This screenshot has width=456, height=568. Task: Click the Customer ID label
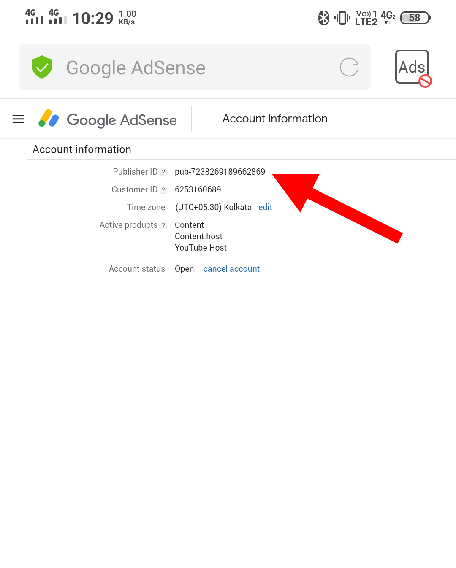[134, 189]
